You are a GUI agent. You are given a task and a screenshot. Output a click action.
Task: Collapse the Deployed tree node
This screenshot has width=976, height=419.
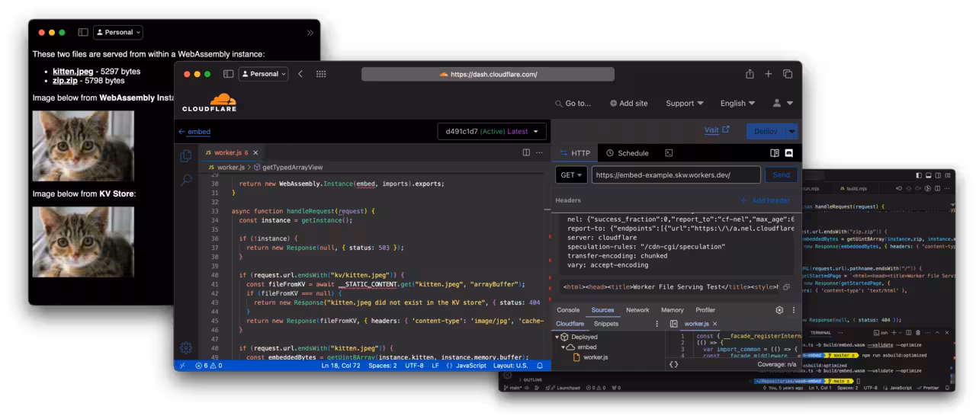(557, 337)
